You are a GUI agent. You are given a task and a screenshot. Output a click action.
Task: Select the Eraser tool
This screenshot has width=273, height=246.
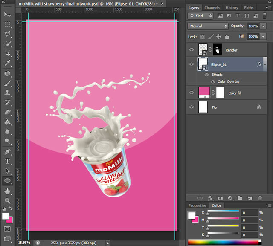[x=7, y=112]
